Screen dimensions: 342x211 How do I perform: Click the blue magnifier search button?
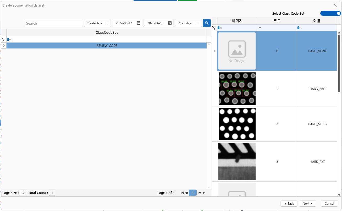(x=207, y=23)
